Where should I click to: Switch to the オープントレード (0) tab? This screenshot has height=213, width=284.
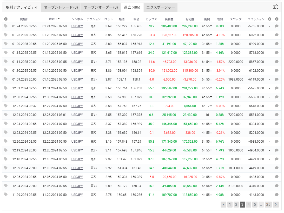61,8
